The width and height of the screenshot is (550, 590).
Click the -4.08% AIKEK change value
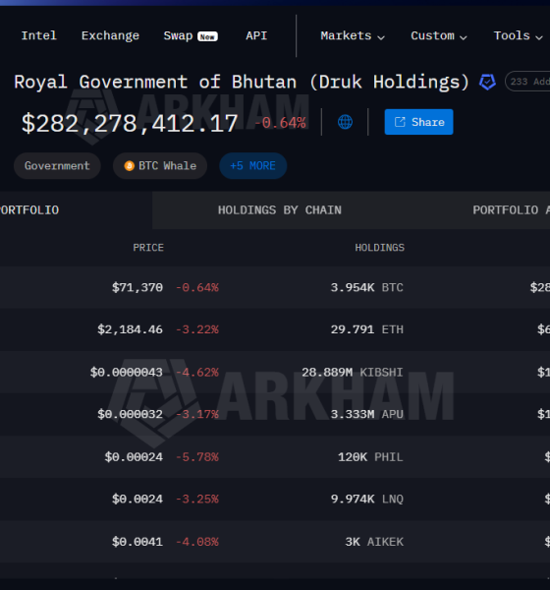(197, 542)
